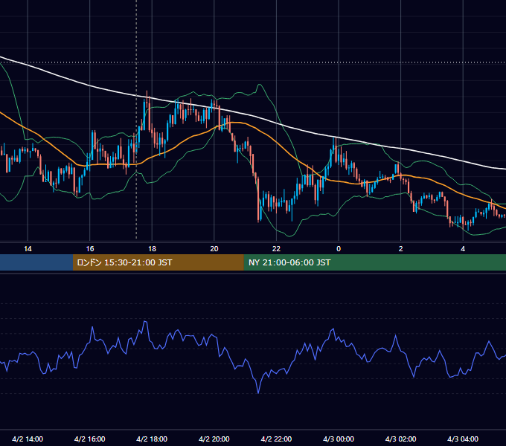Select the "16" hour label on the price chart axis

pos(90,249)
